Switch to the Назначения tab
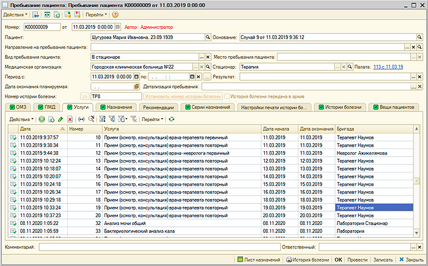The image size is (428, 266). point(115,107)
